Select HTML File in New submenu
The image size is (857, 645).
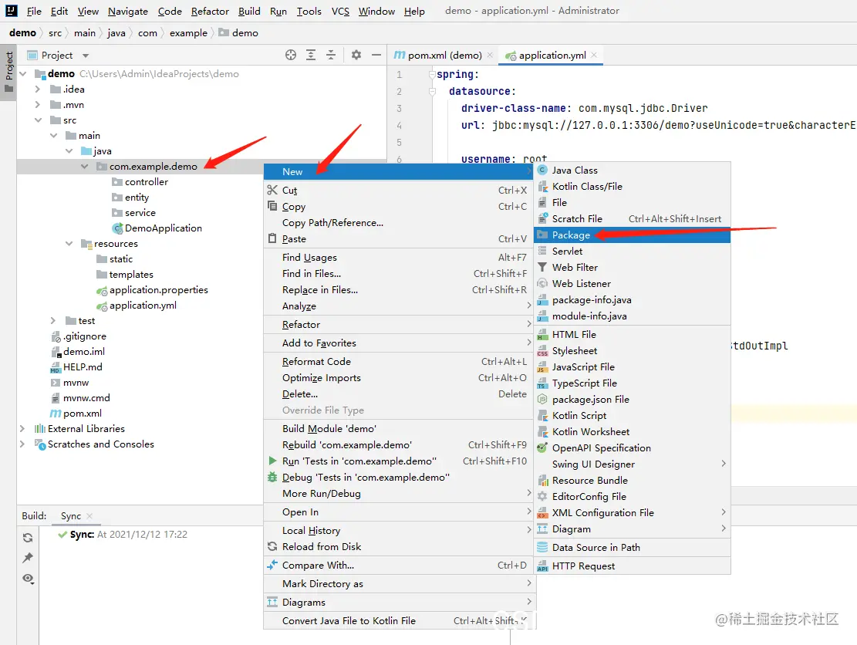click(x=632, y=335)
